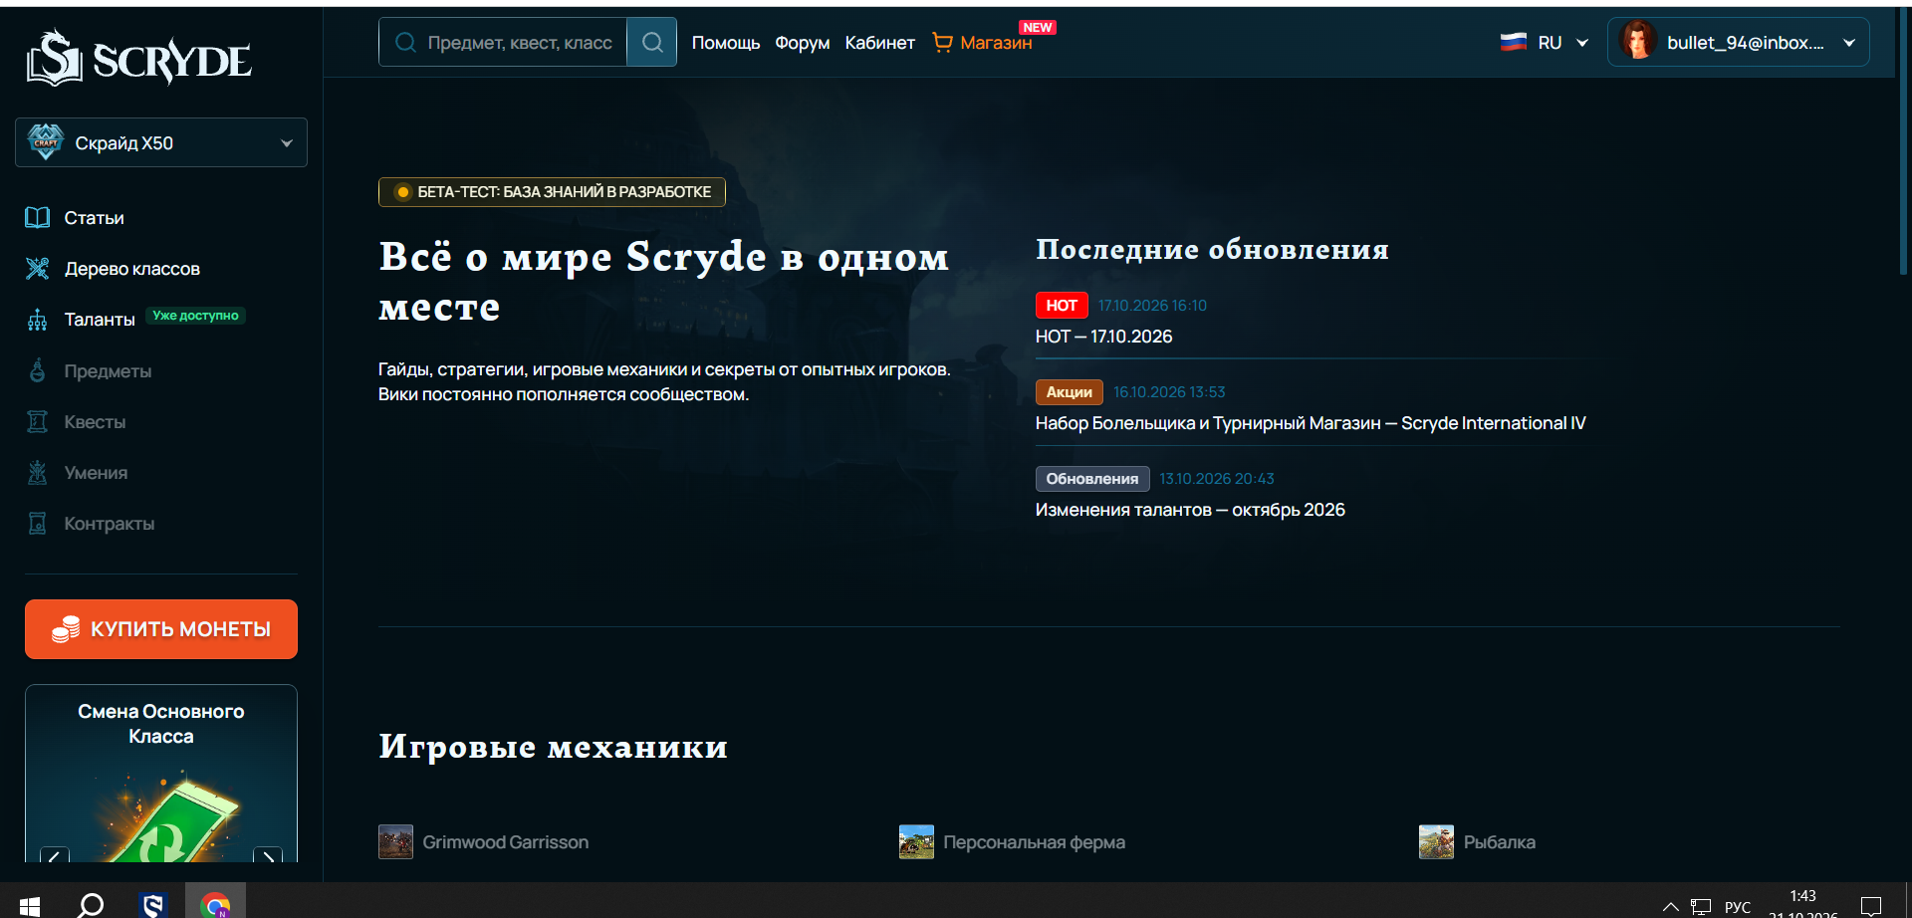Viewport: 1912px width, 918px height.
Task: Open Изменения талантов — октябрь 2026 link
Action: point(1190,510)
